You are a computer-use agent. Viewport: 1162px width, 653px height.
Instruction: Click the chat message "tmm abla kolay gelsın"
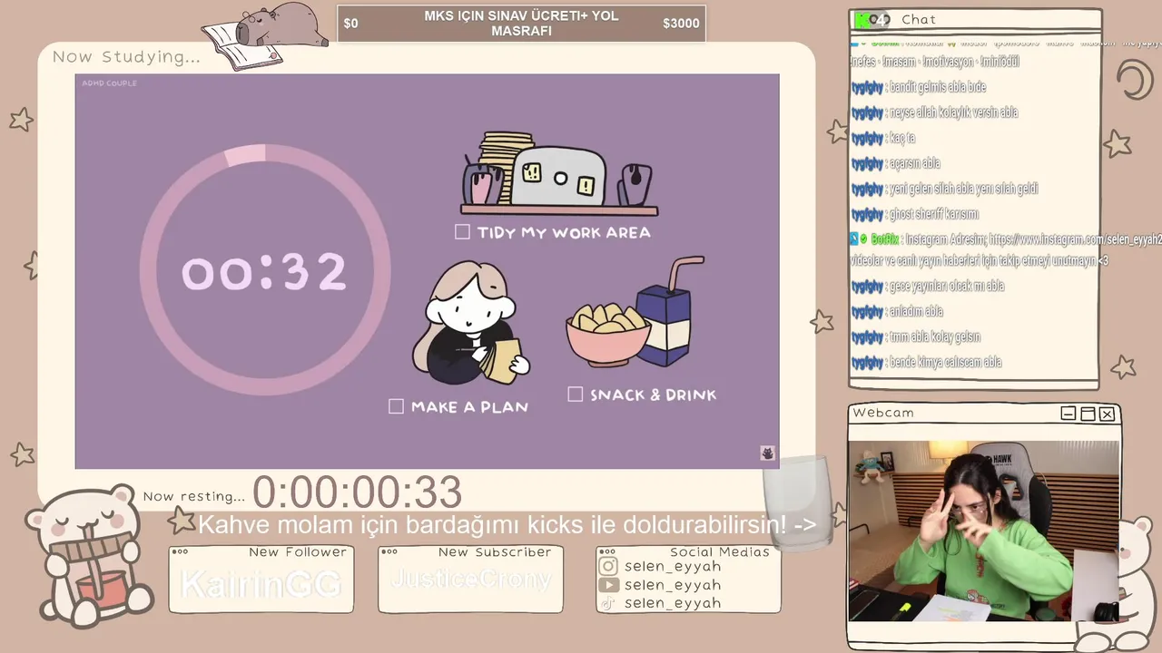click(x=935, y=336)
